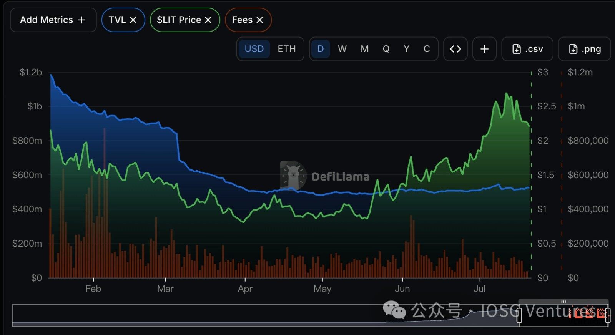The image size is (615, 335).
Task: Click the plus button beside embed
Action: tap(485, 49)
